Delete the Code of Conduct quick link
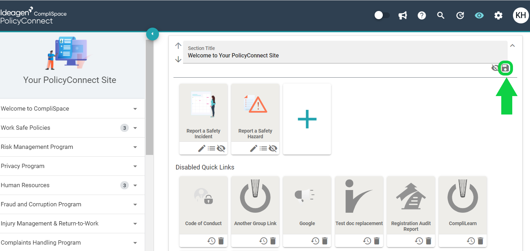530x251 pixels. click(221, 241)
